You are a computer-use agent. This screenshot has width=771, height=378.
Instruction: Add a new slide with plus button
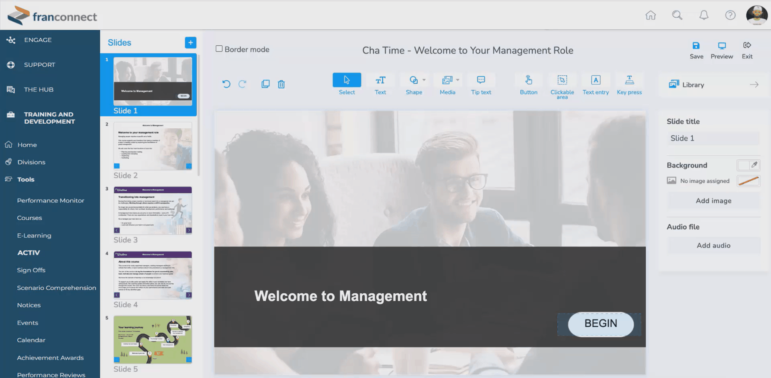click(x=191, y=43)
